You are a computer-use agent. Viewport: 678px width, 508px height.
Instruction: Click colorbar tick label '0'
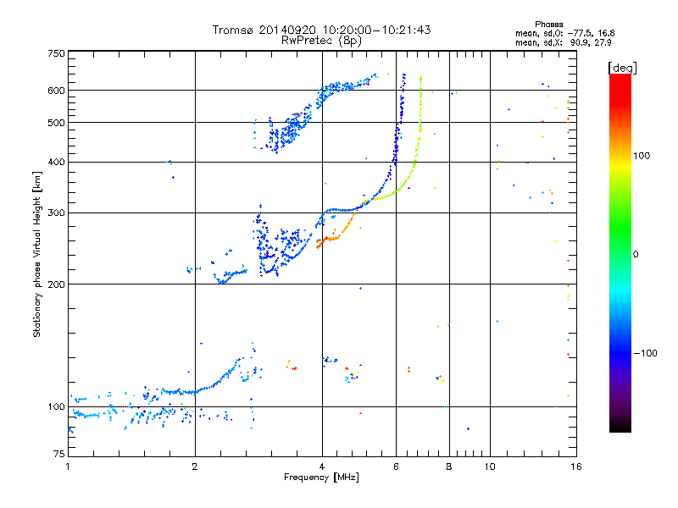point(636,255)
